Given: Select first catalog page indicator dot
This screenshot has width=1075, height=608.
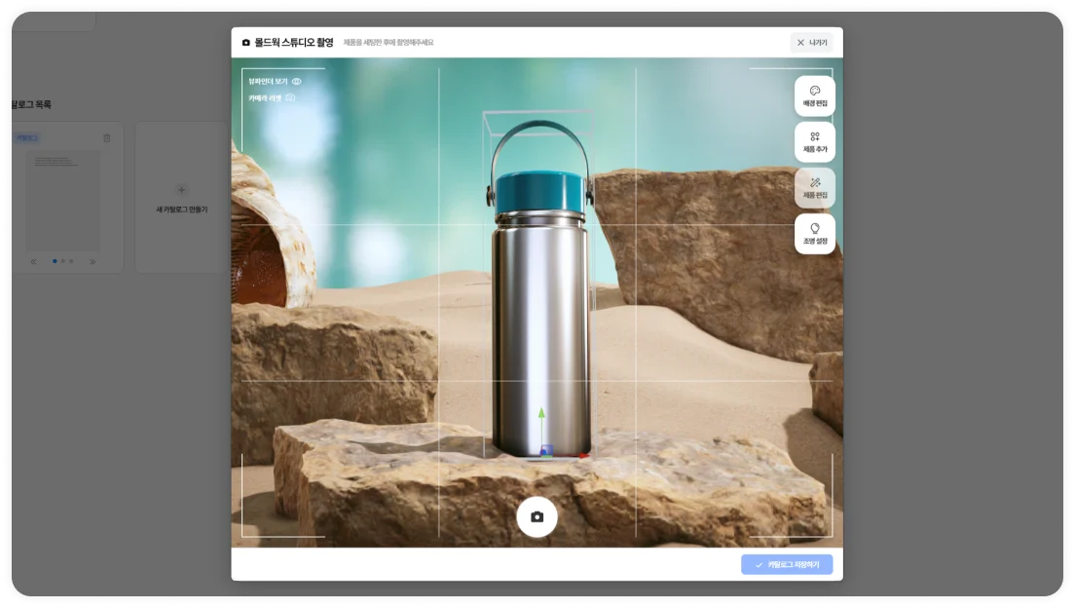Looking at the screenshot, I should pos(55,261).
